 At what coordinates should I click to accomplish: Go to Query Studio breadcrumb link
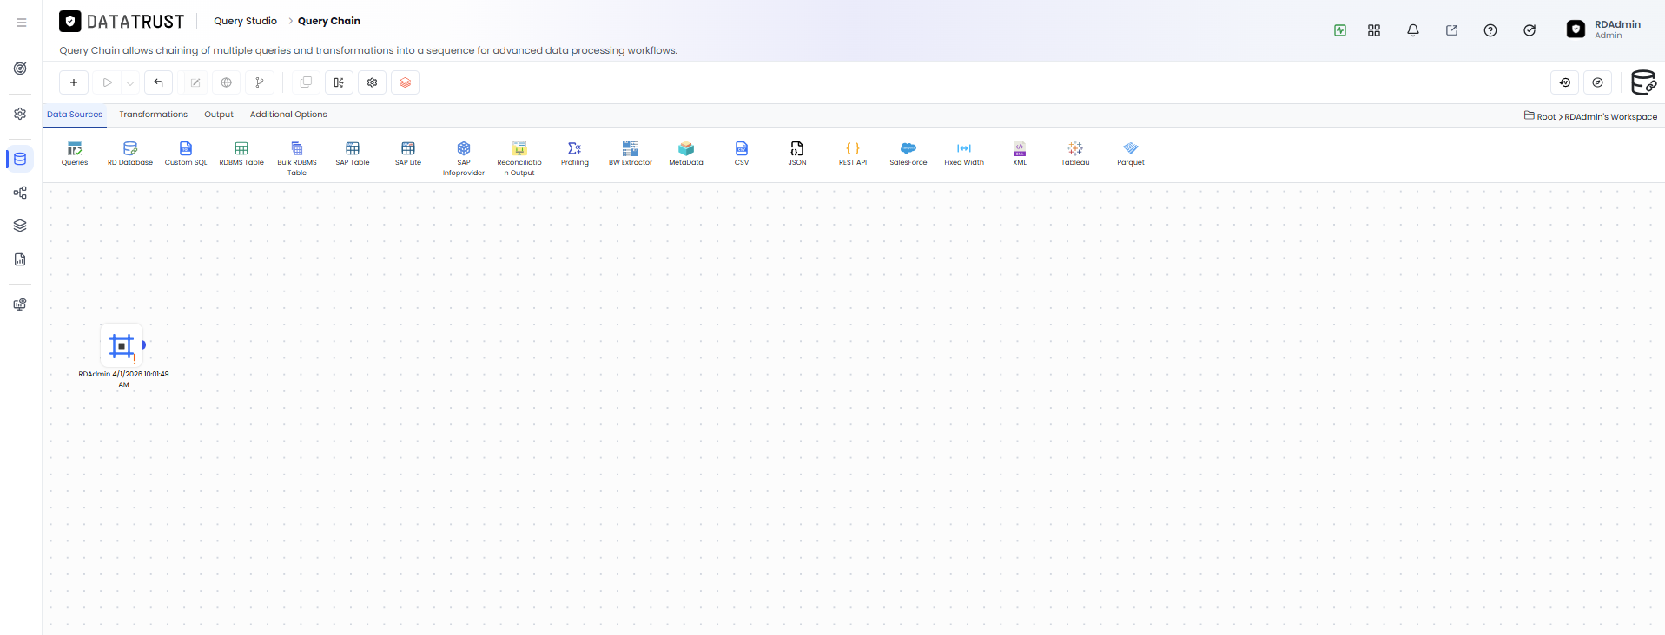click(x=246, y=21)
